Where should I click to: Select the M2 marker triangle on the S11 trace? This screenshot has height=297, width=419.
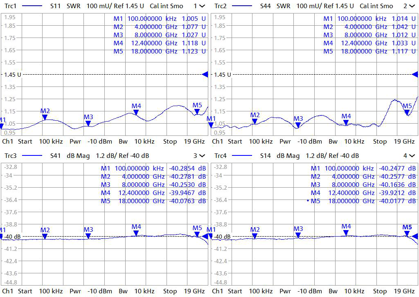point(45,117)
